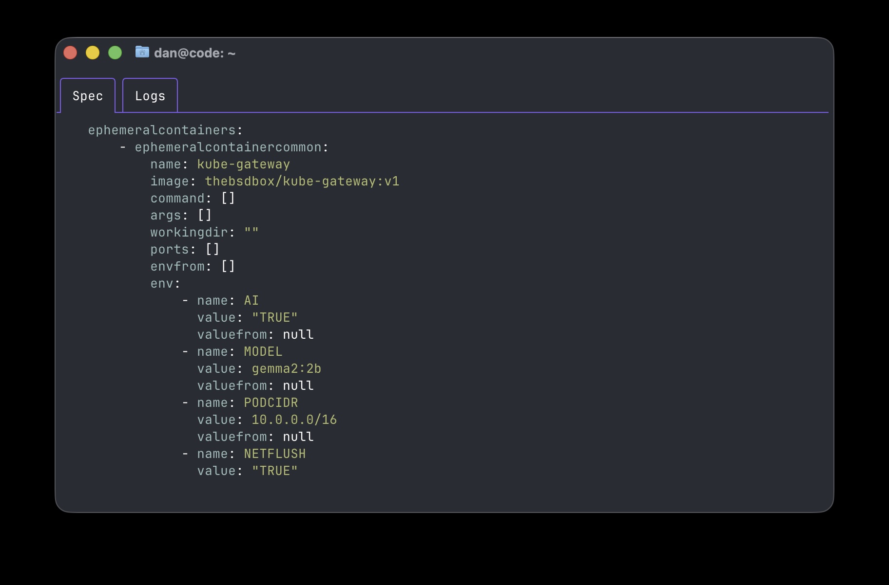Click the thebsdbox/kube-gateway:v1 image value

click(x=302, y=182)
